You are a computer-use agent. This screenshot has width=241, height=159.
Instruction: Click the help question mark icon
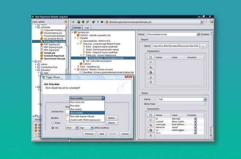click(x=98, y=22)
